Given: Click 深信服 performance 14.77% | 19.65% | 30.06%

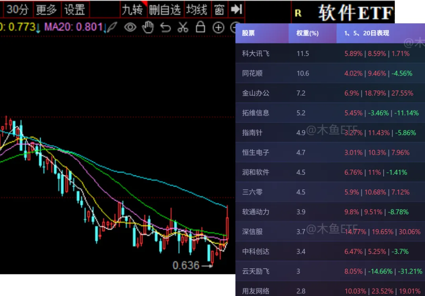Looking at the screenshot, I should tap(382, 231).
